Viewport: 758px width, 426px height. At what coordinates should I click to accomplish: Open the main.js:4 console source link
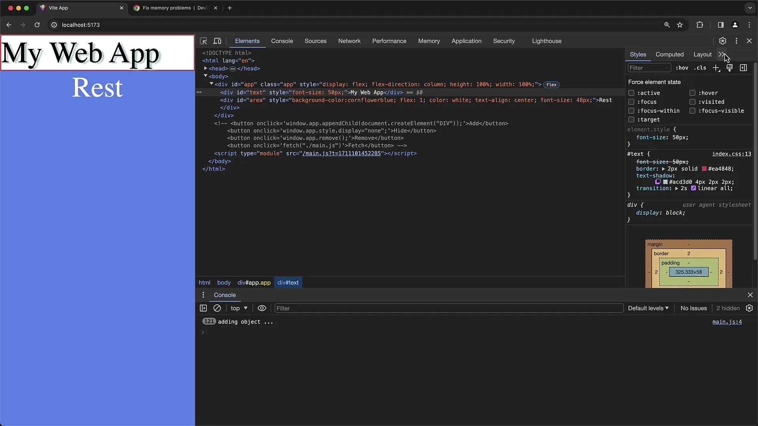[727, 322]
